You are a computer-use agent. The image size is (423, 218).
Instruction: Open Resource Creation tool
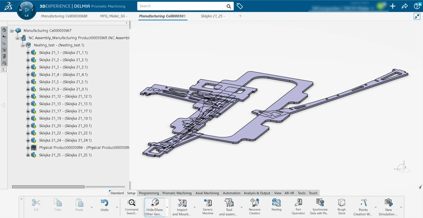(x=254, y=207)
